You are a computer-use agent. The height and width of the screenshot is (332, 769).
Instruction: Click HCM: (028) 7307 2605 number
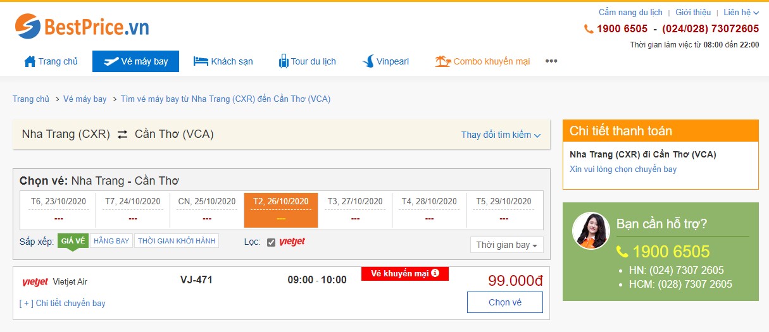pyautogui.click(x=680, y=284)
